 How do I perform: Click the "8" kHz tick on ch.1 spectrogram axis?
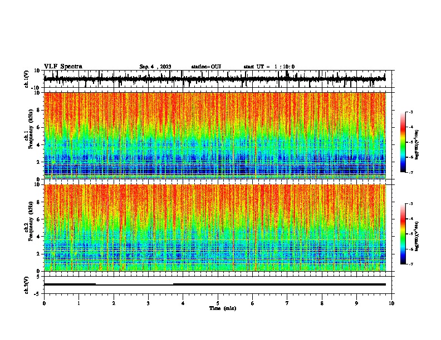[39, 110]
